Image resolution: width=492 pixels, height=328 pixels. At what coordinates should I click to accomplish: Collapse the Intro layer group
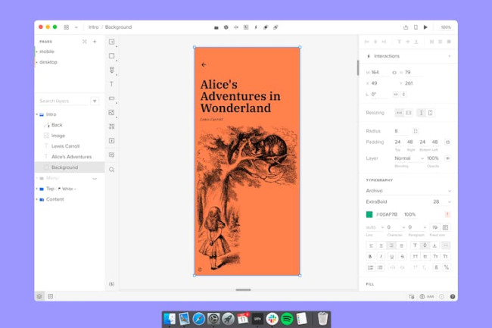point(36,114)
